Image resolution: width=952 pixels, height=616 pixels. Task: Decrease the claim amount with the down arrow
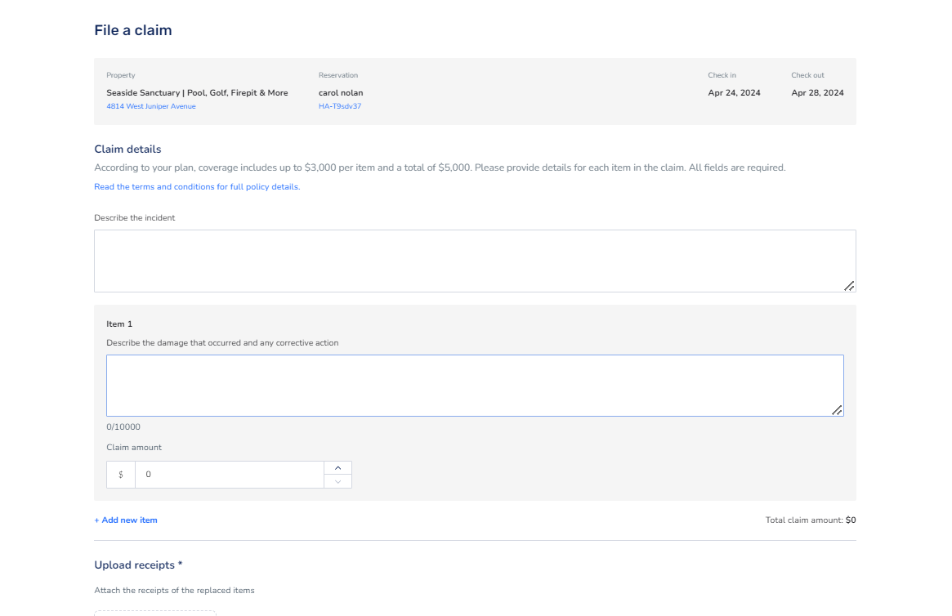337,481
